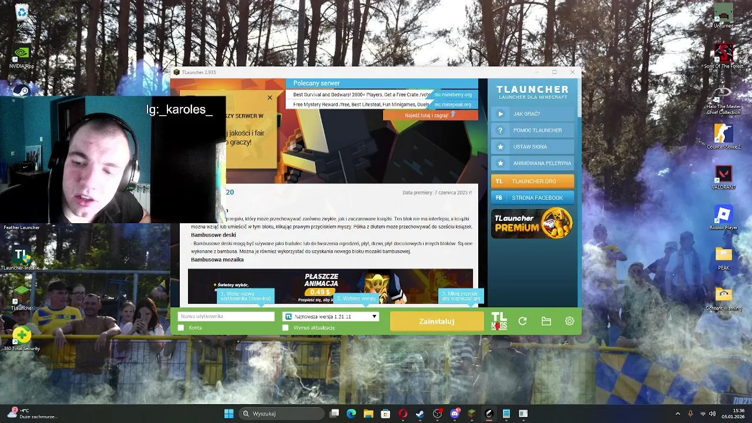Click Bambusowa mozaika heading text
Screen dimensions: 752x423
217,260
